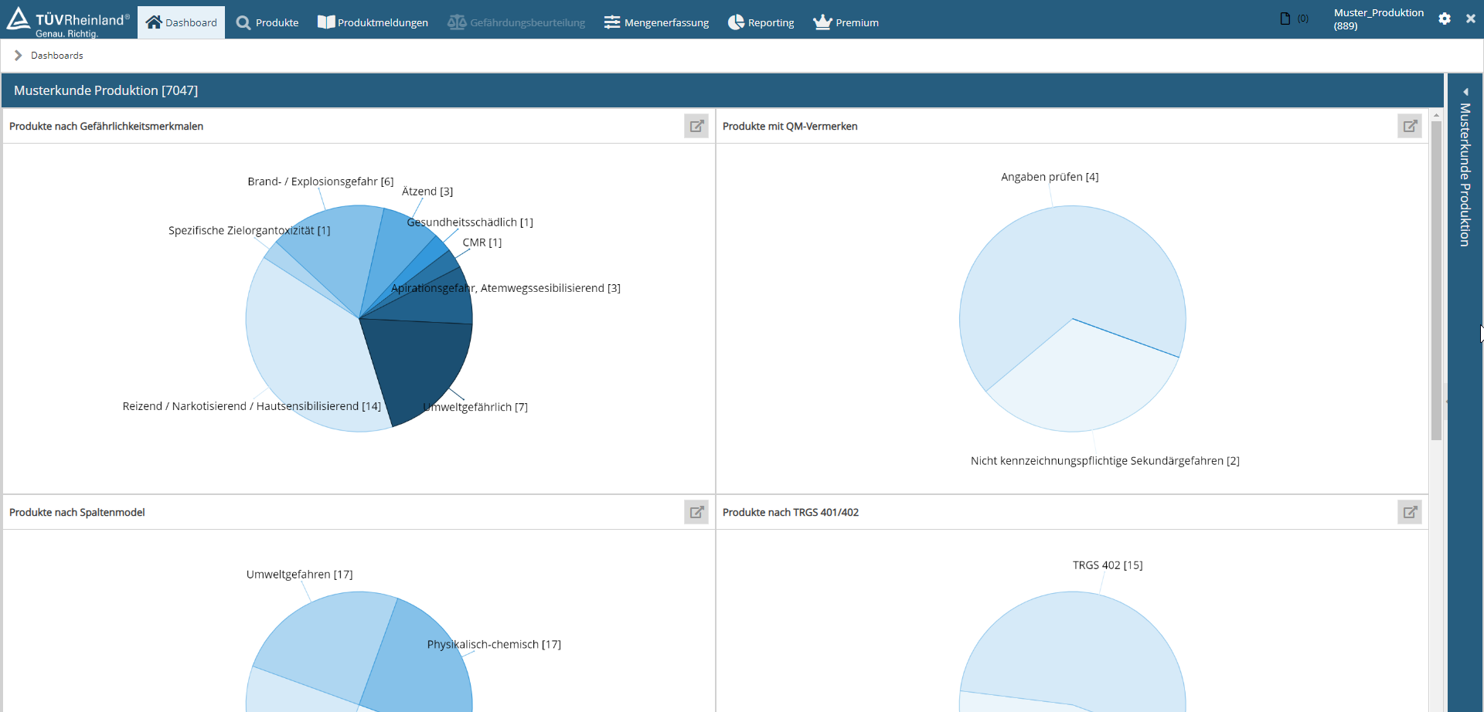The width and height of the screenshot is (1484, 712).
Task: Open Mengenerfassung from navigation bar
Action: click(656, 23)
